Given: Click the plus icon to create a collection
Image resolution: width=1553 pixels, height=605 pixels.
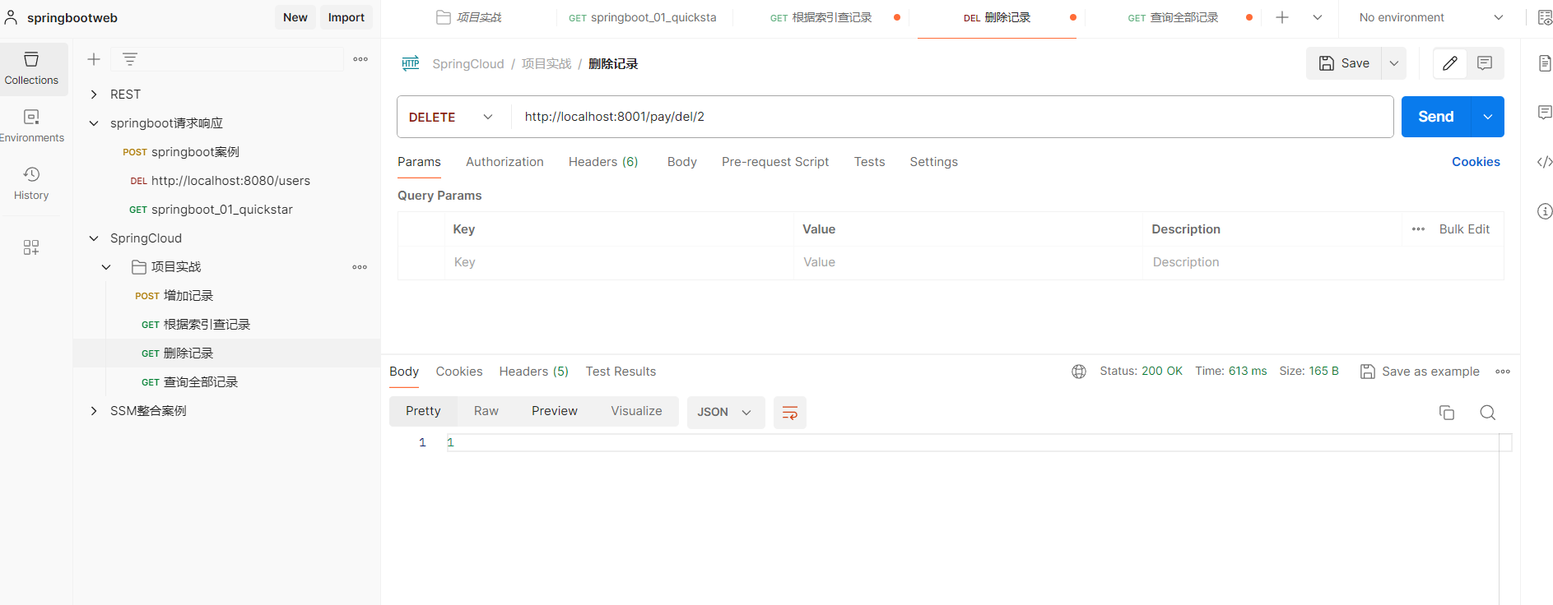Looking at the screenshot, I should click(x=94, y=59).
